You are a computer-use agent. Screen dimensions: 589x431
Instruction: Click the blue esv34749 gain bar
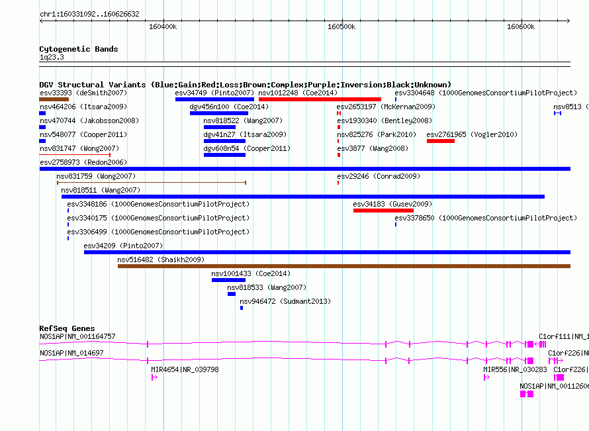214,99
